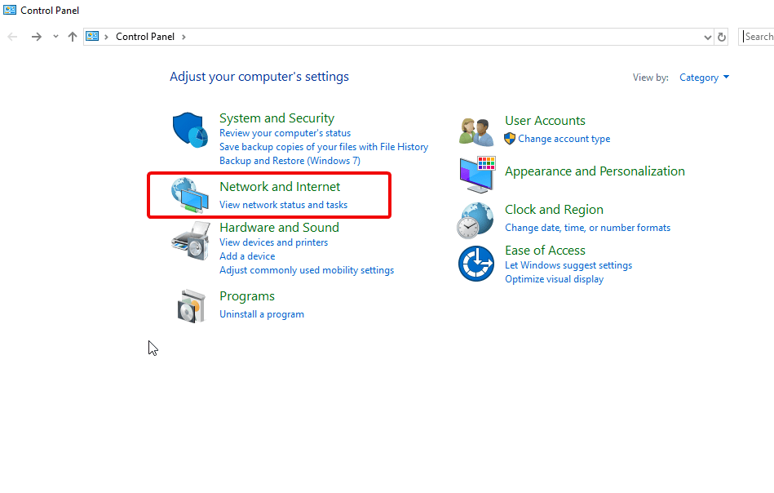This screenshot has height=493, width=774.
Task: Click the Back navigation arrow
Action: point(13,37)
